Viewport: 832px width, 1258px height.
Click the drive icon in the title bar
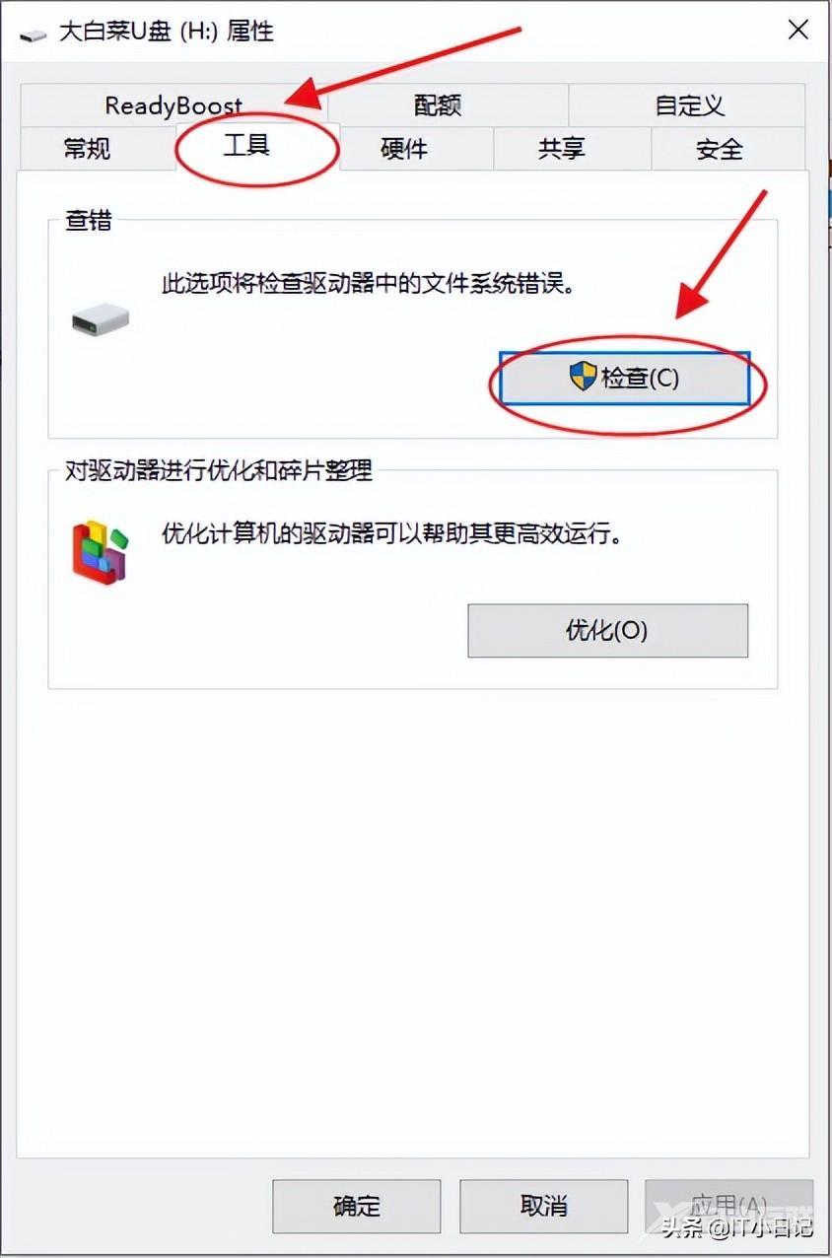[33, 35]
